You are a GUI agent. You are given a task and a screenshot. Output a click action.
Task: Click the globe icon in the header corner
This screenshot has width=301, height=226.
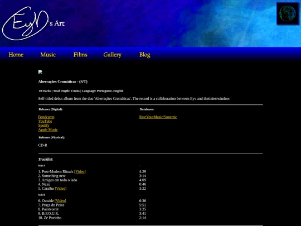pyautogui.click(x=288, y=13)
